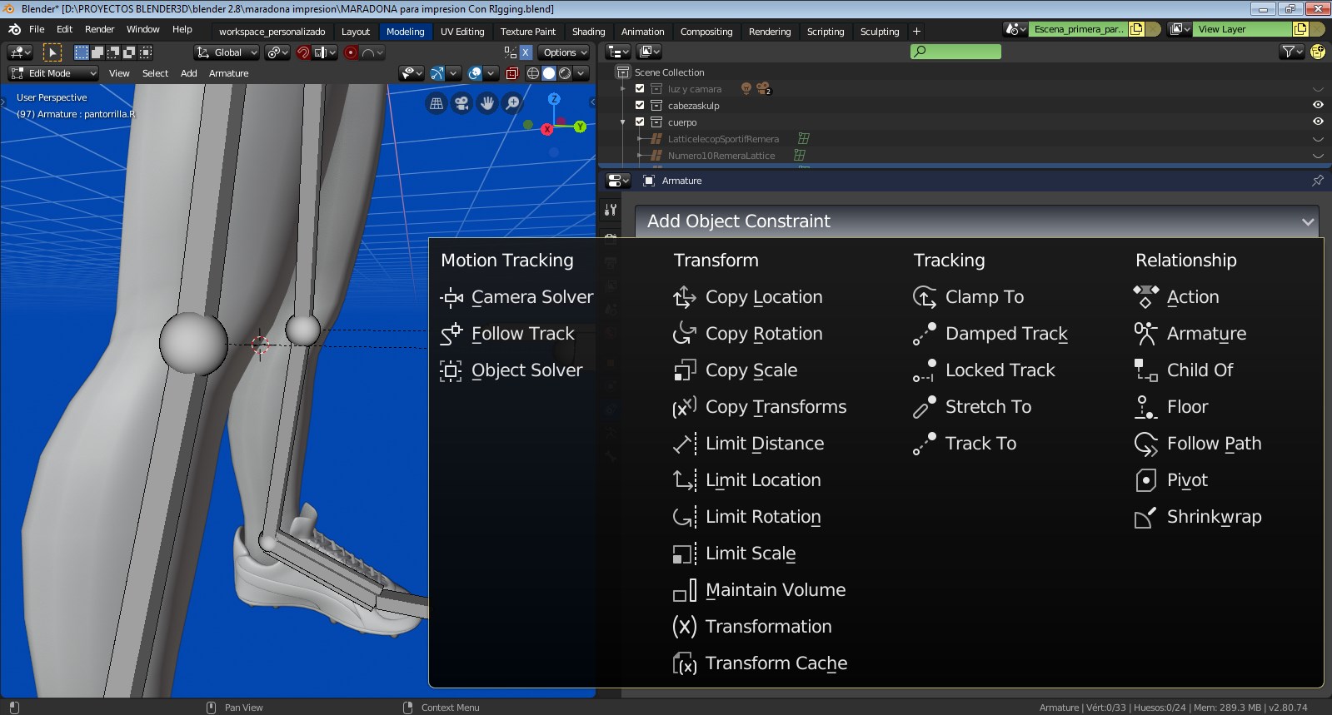The image size is (1332, 715).
Task: Switch perspective/orthographic grid icon
Action: [436, 103]
